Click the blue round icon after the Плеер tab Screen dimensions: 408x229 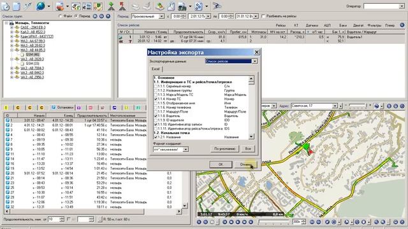(402, 25)
